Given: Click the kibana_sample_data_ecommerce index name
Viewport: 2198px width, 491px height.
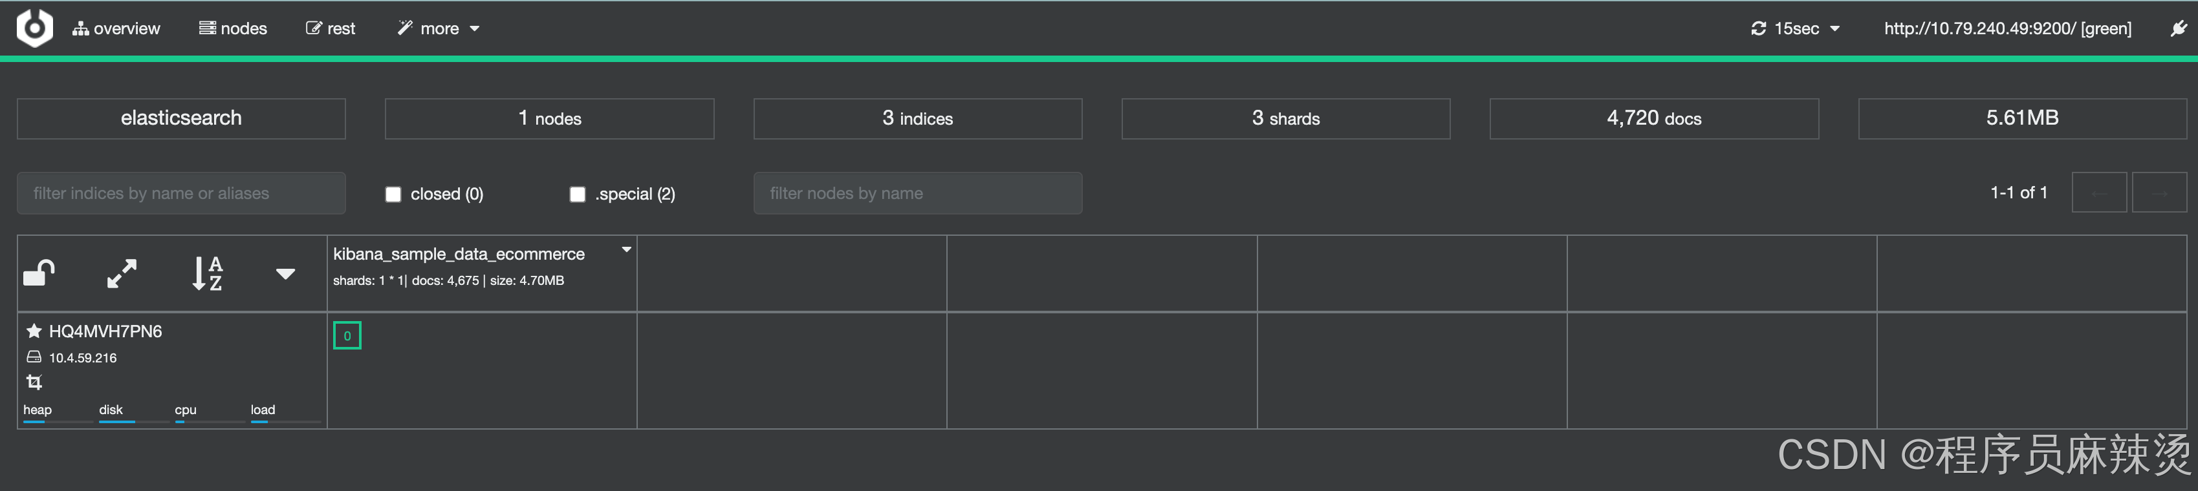Looking at the screenshot, I should [459, 254].
